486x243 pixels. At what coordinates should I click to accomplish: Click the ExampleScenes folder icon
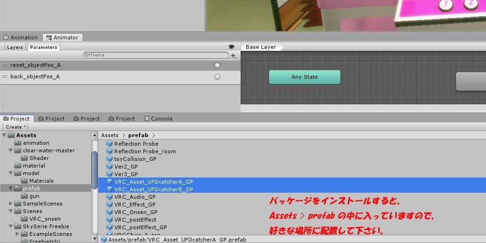click(x=25, y=234)
